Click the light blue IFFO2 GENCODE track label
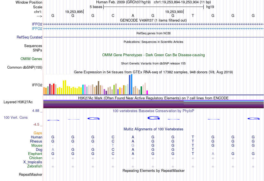 [x=37, y=29]
